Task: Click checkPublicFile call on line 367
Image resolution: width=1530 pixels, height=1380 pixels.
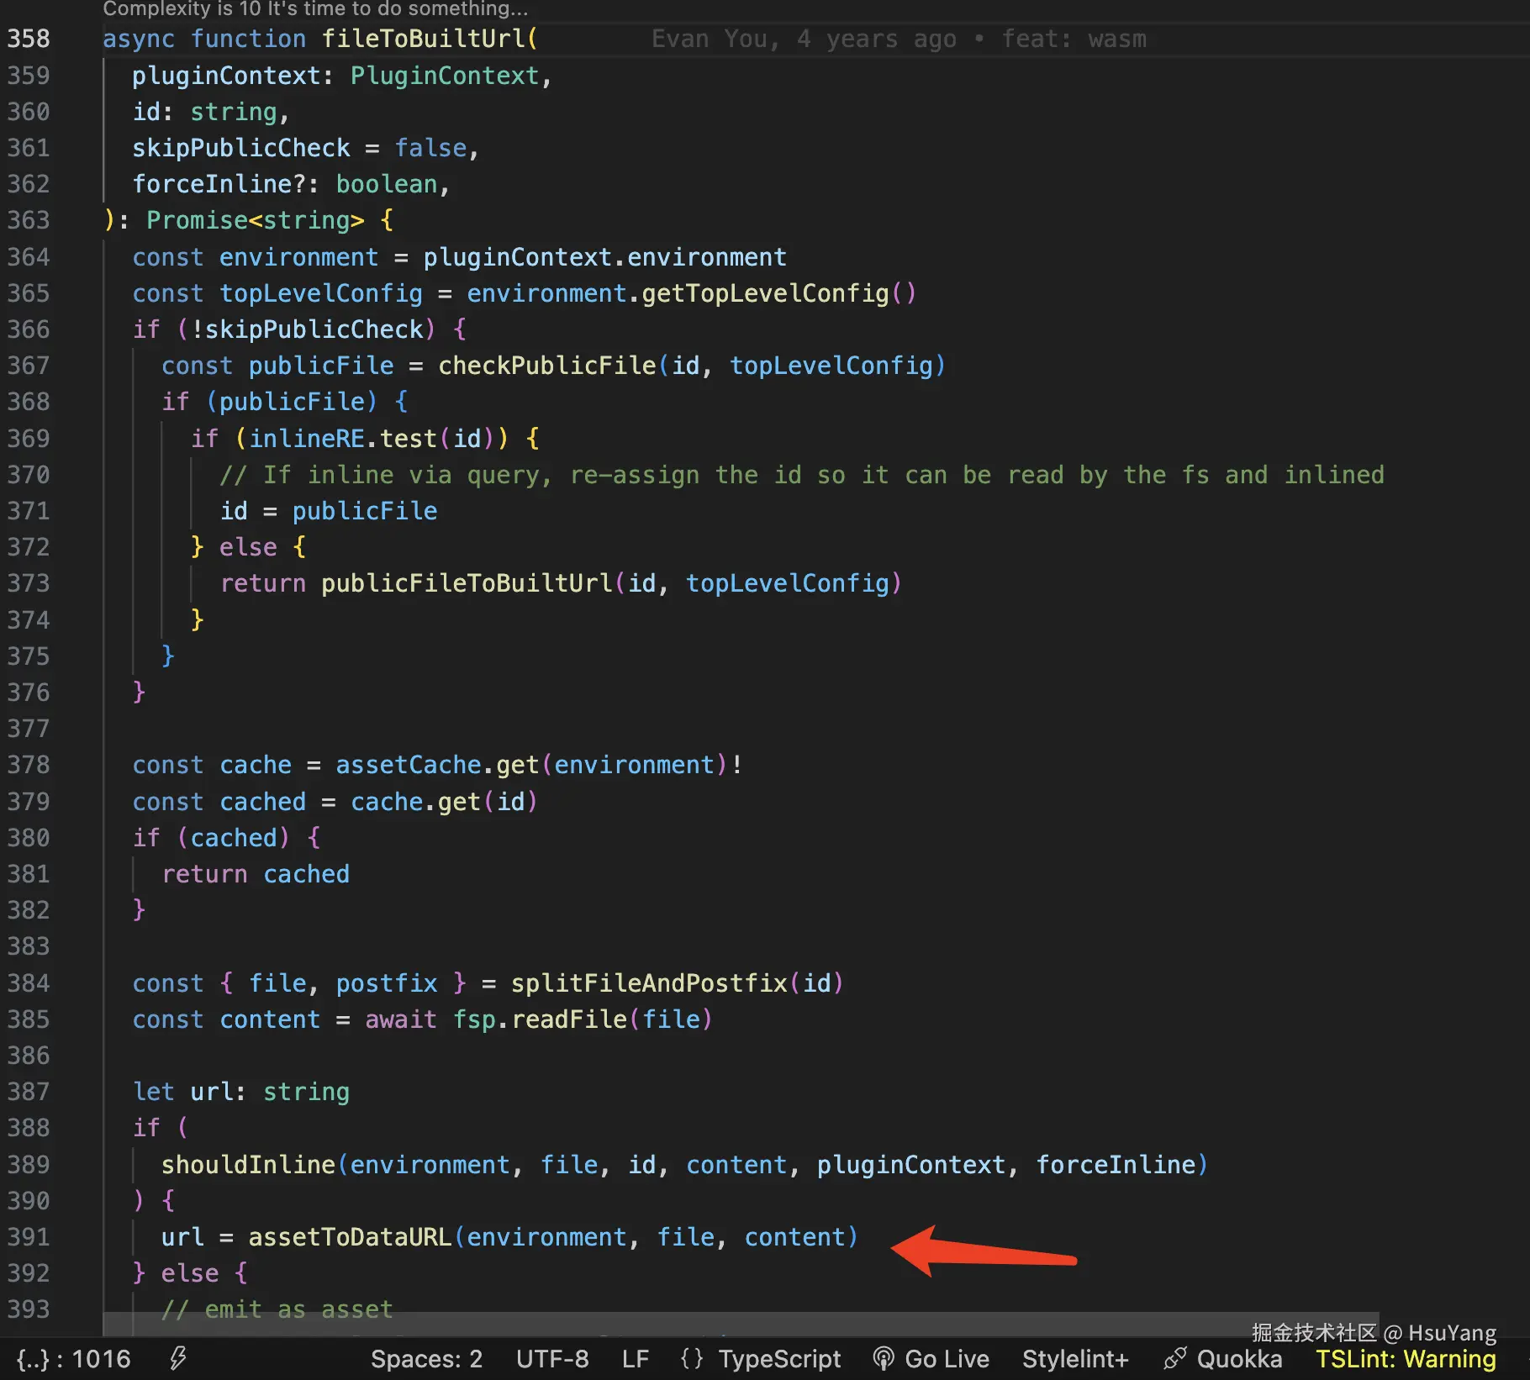Action: 546,366
